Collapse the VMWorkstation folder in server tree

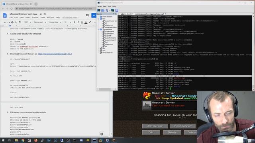coord(98,29)
